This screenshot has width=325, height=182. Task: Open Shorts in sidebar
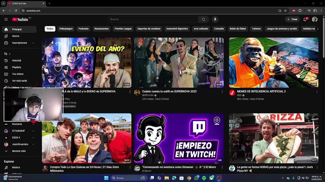(19, 36)
